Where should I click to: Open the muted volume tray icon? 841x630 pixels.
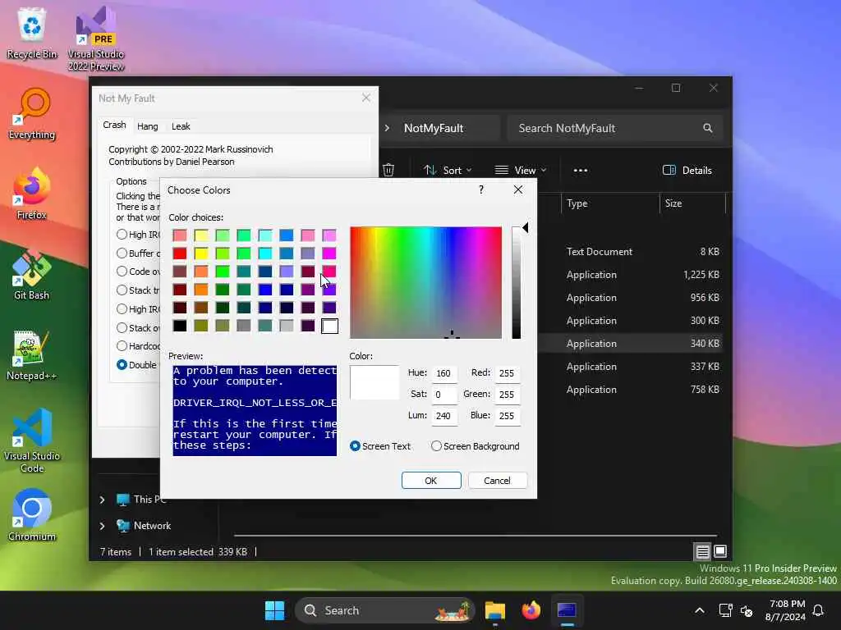pos(746,610)
